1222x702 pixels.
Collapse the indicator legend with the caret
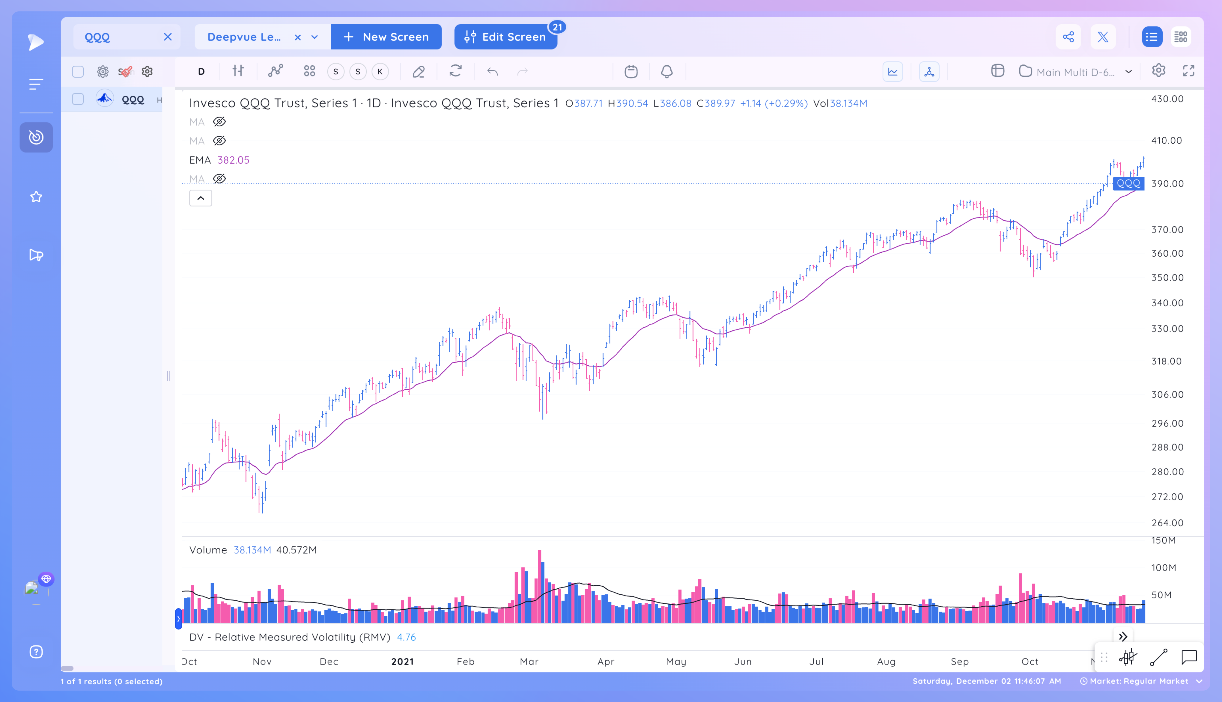pyautogui.click(x=201, y=198)
